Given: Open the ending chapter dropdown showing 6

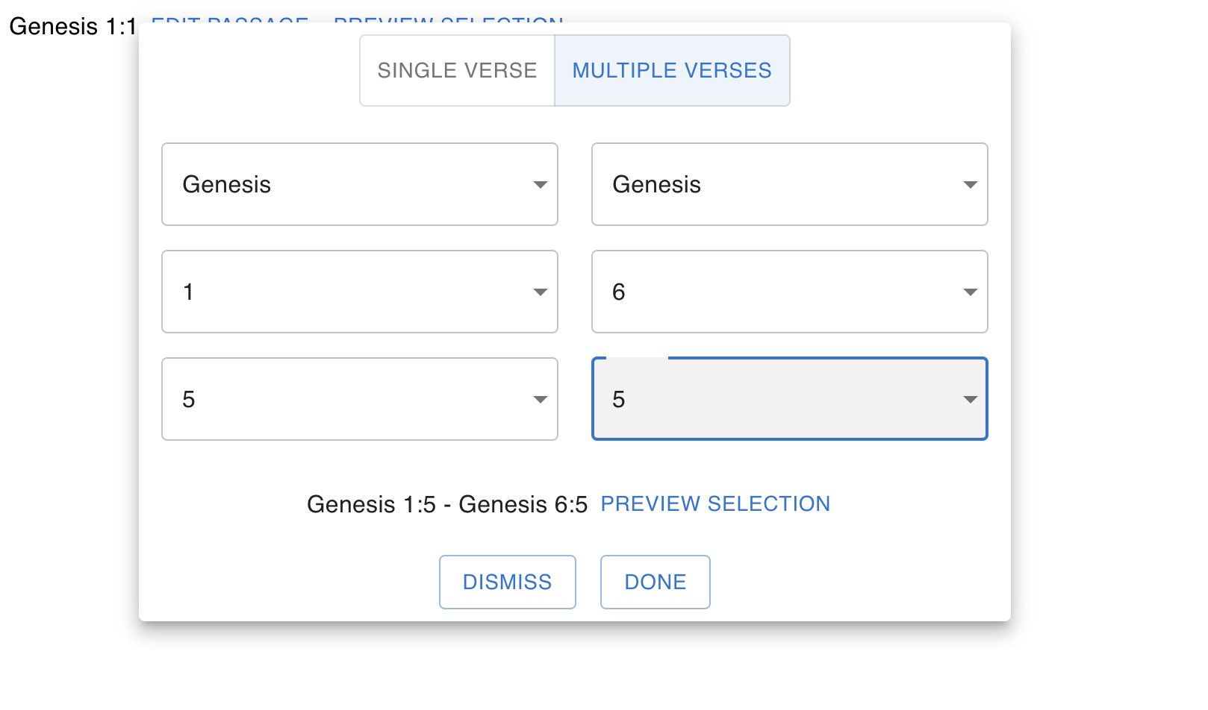Looking at the screenshot, I should pos(789,292).
